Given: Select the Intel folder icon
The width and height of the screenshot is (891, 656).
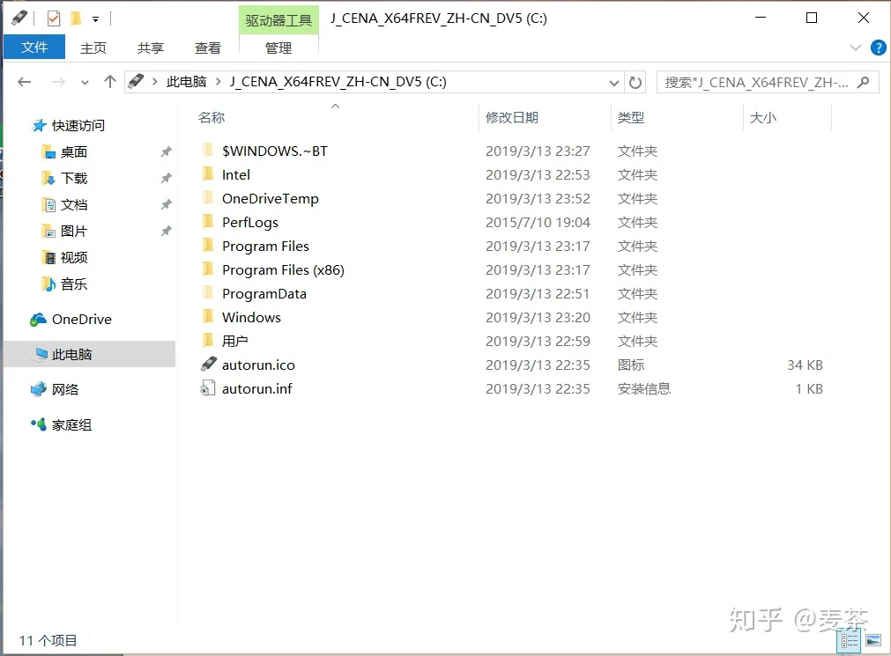Looking at the screenshot, I should tap(208, 174).
